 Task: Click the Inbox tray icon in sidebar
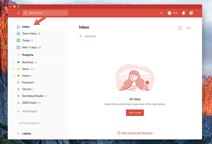coord(18,27)
